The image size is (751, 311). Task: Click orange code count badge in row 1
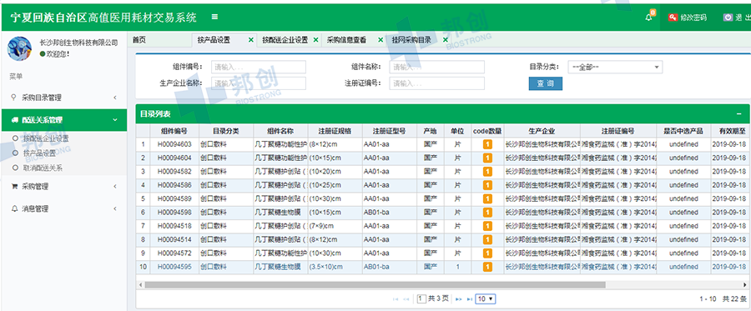pos(487,144)
